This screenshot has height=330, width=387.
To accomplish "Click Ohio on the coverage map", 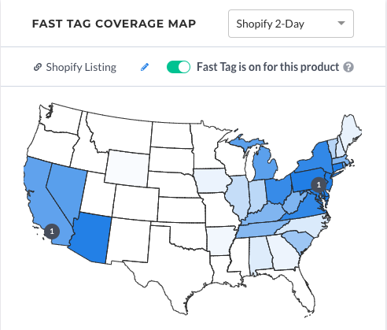I will coord(278,191).
